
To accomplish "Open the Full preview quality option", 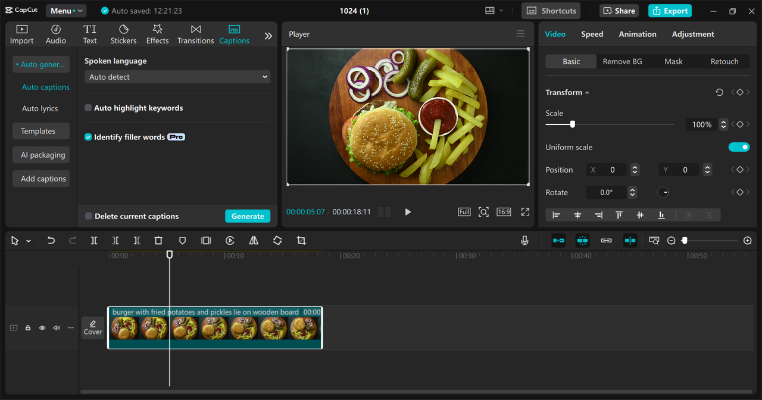I will pos(464,212).
